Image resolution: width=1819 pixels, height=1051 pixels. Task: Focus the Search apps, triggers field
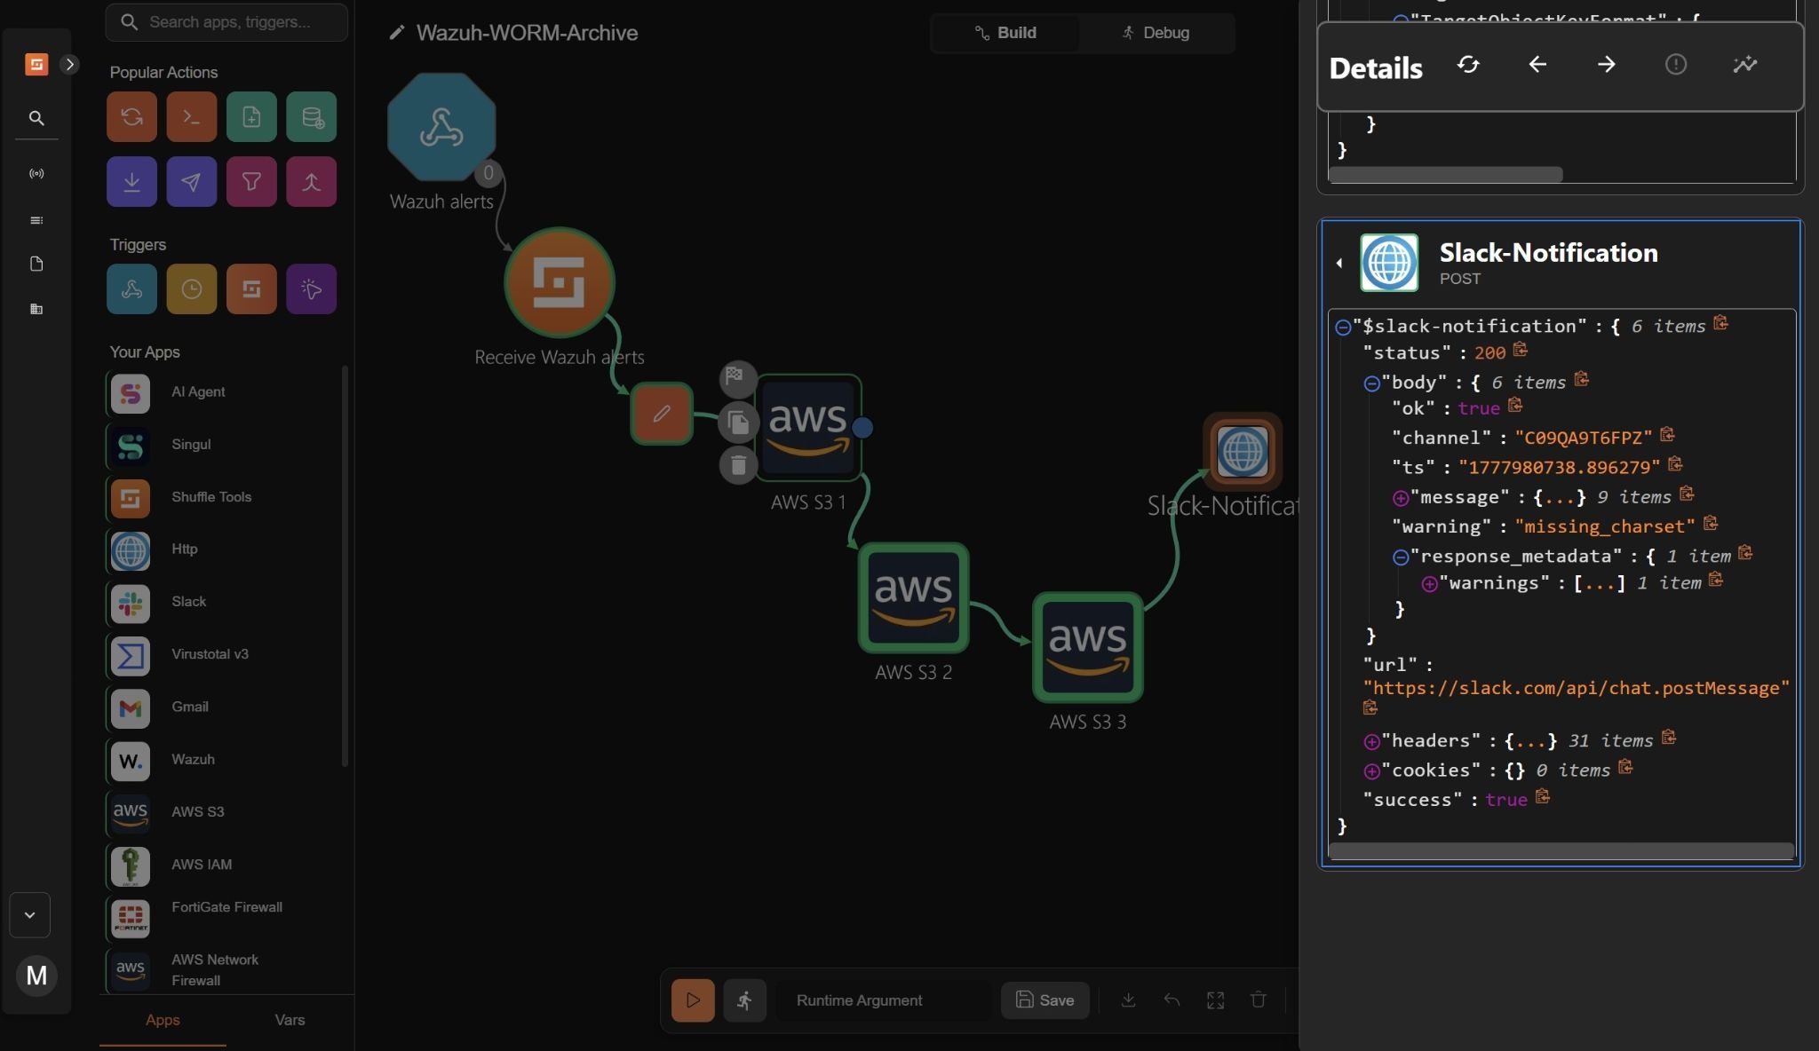pyautogui.click(x=226, y=22)
